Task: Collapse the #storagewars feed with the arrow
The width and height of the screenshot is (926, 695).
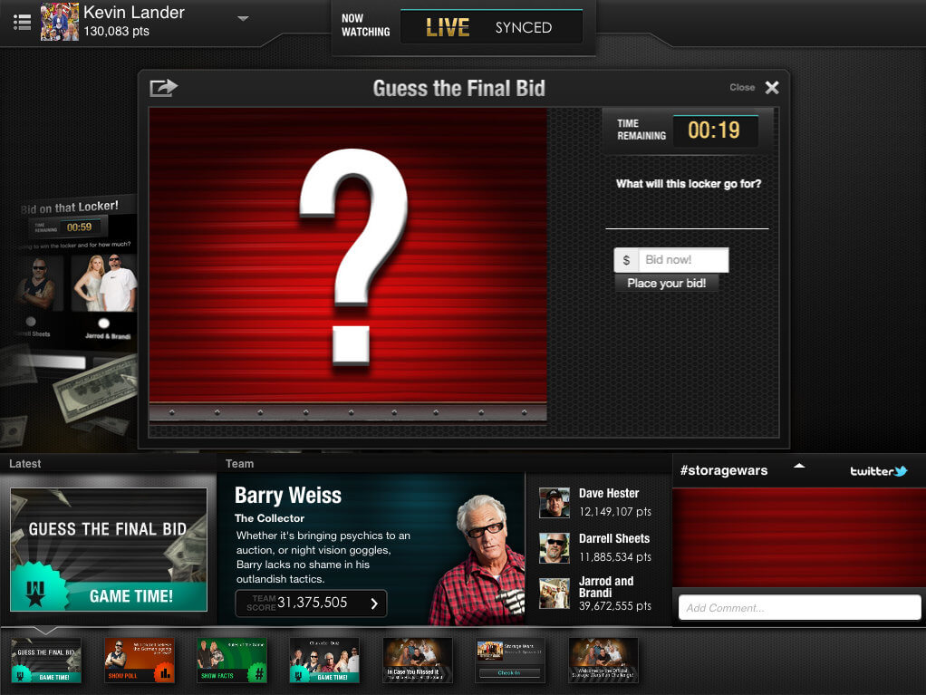Action: point(798,467)
